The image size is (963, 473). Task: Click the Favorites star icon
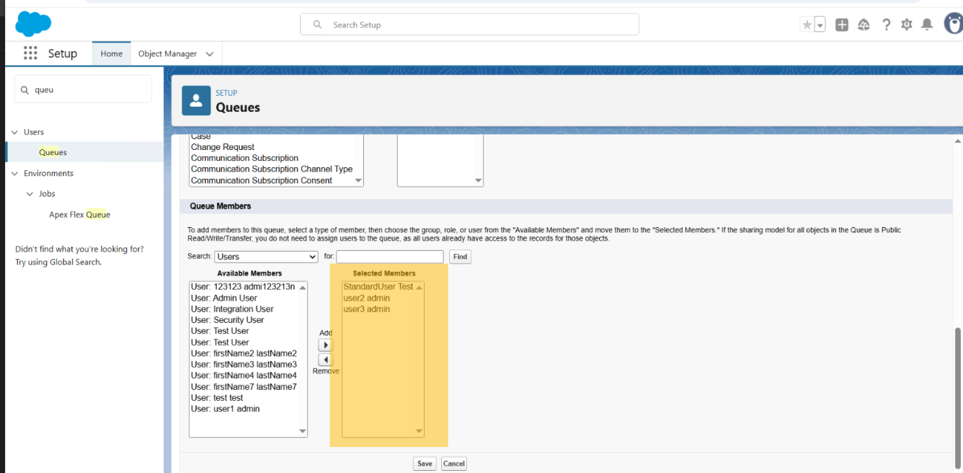tap(807, 25)
